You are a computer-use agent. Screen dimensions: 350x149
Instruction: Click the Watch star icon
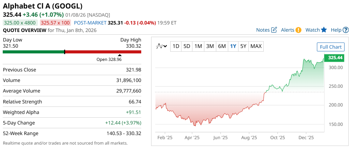pos(324,30)
